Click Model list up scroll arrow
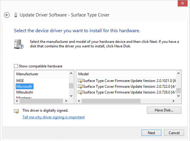The width and height of the screenshot is (190, 141). pos(178,73)
